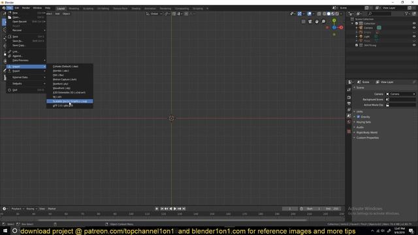The height and width of the screenshot is (235, 418).
Task: Open shading options dropdown arrow
Action: [341, 14]
